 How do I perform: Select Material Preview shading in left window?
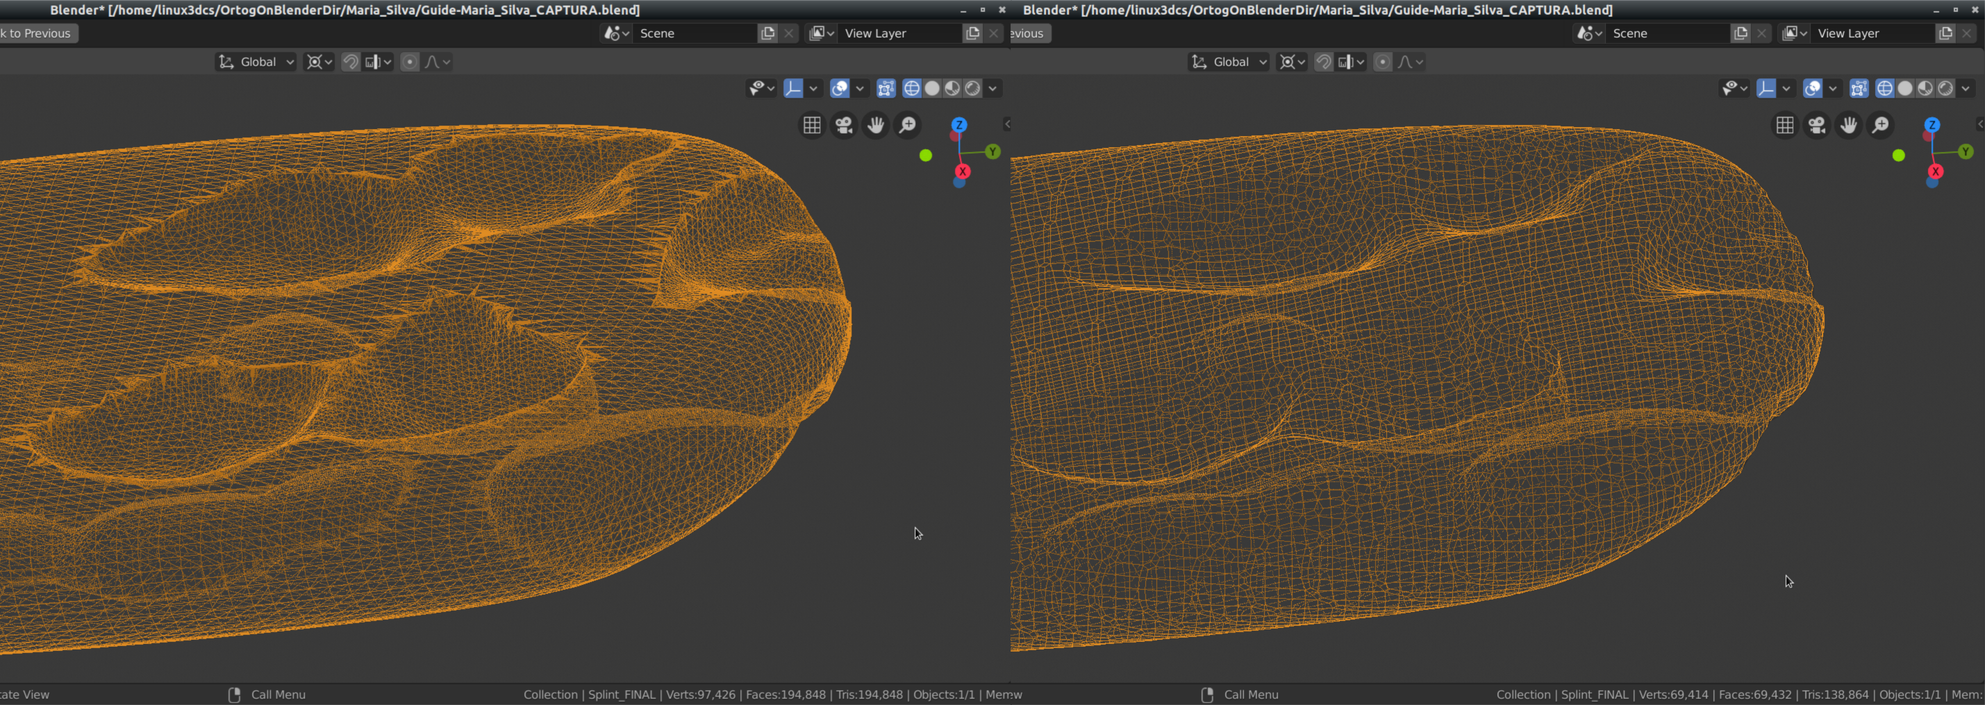(x=952, y=89)
